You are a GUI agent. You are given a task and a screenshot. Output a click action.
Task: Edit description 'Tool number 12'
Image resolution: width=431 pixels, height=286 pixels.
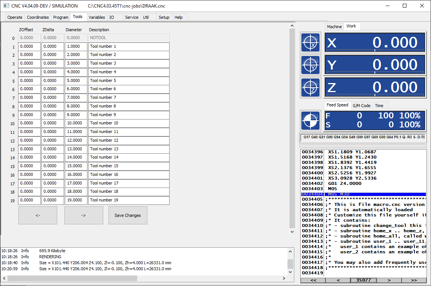pos(128,140)
